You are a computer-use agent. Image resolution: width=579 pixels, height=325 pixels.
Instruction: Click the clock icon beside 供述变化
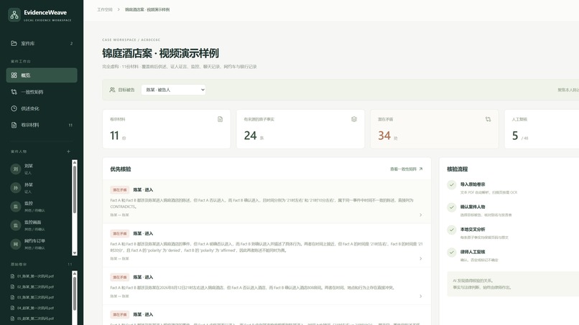tap(14, 108)
